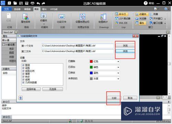Image resolution: width=172 pixels, height=124 pixels.
Task: Switch to the VIP功能 ribbon tab
Action: [54, 9]
